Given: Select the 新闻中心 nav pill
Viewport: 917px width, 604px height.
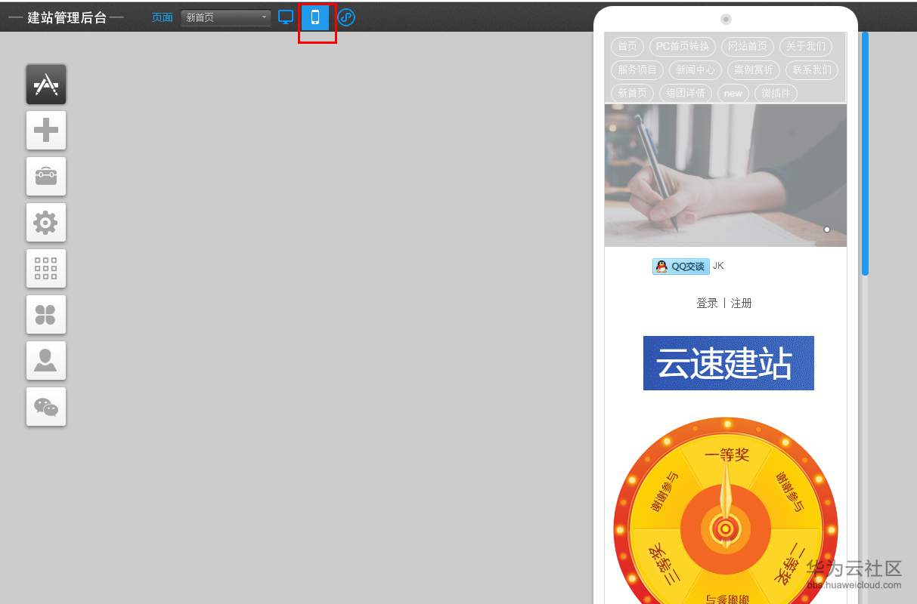Looking at the screenshot, I should 695,70.
